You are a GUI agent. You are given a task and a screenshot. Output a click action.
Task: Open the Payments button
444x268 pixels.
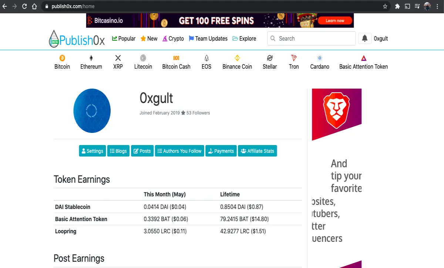[x=221, y=151]
